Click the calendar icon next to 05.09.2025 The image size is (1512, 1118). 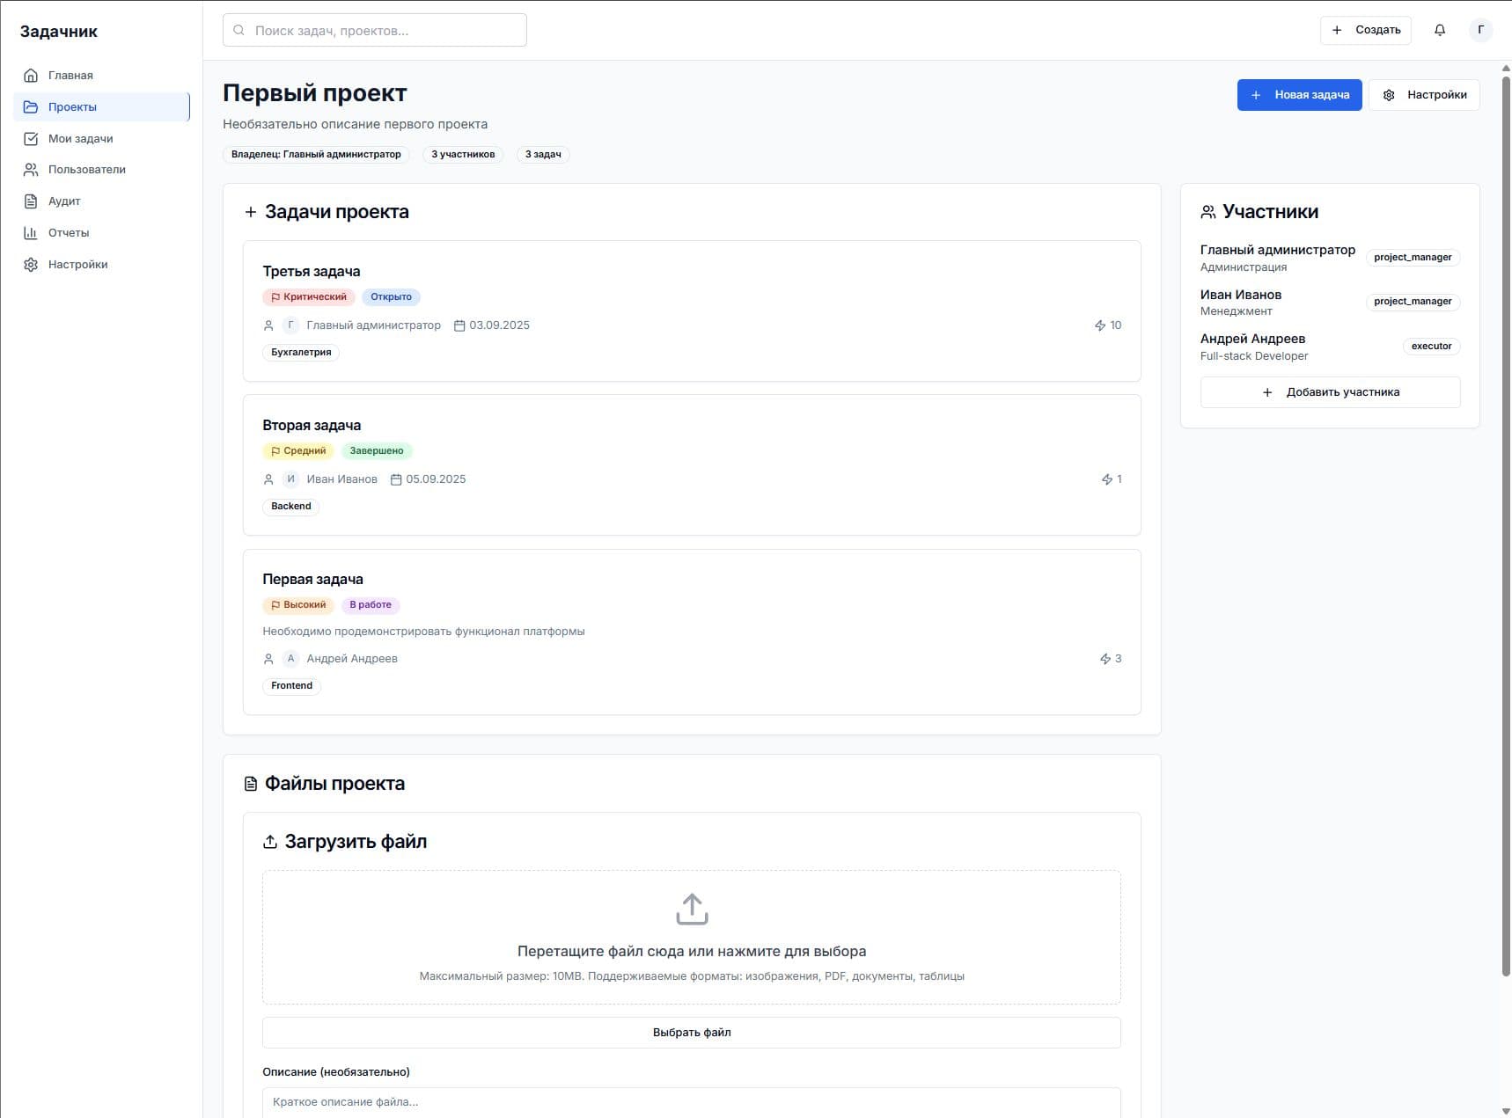click(396, 479)
